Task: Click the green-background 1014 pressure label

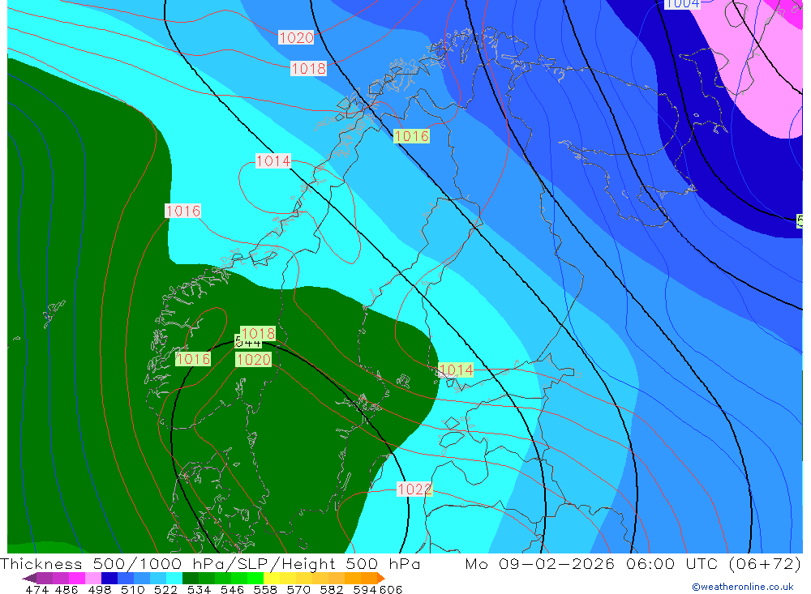Action: 456,370
